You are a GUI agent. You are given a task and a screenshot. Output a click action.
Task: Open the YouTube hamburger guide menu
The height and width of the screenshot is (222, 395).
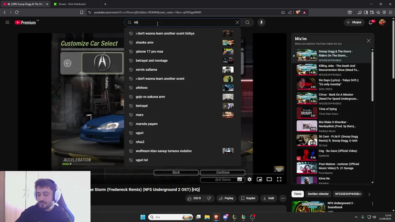click(7, 22)
